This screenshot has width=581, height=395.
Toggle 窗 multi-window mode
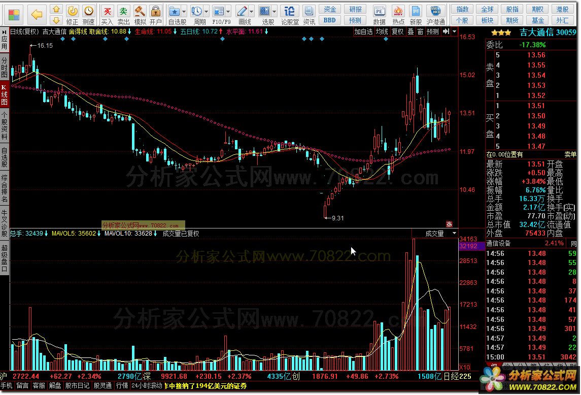(x=420, y=31)
